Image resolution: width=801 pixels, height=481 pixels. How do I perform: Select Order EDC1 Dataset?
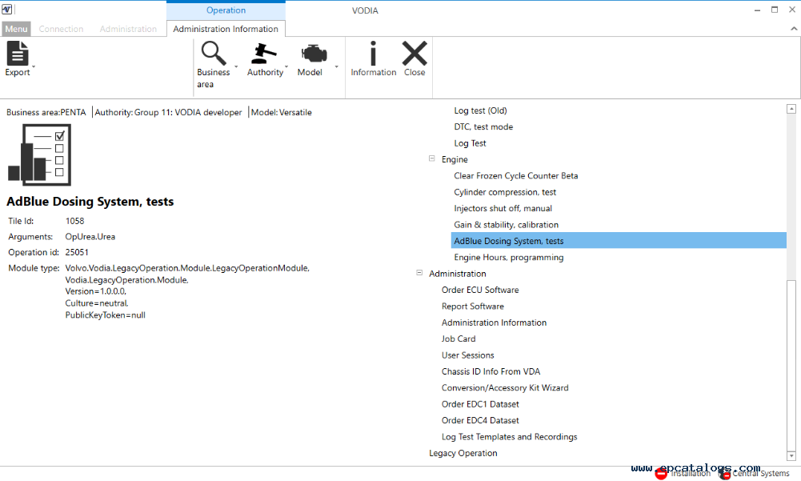click(480, 404)
